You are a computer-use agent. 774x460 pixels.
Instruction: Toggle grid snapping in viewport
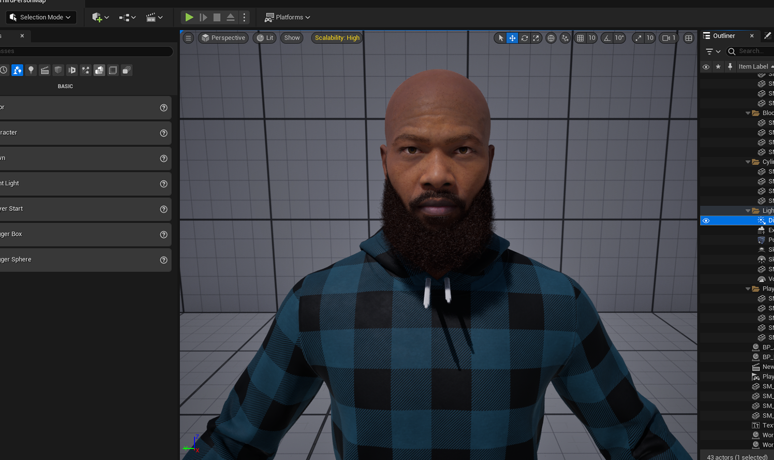[580, 38]
